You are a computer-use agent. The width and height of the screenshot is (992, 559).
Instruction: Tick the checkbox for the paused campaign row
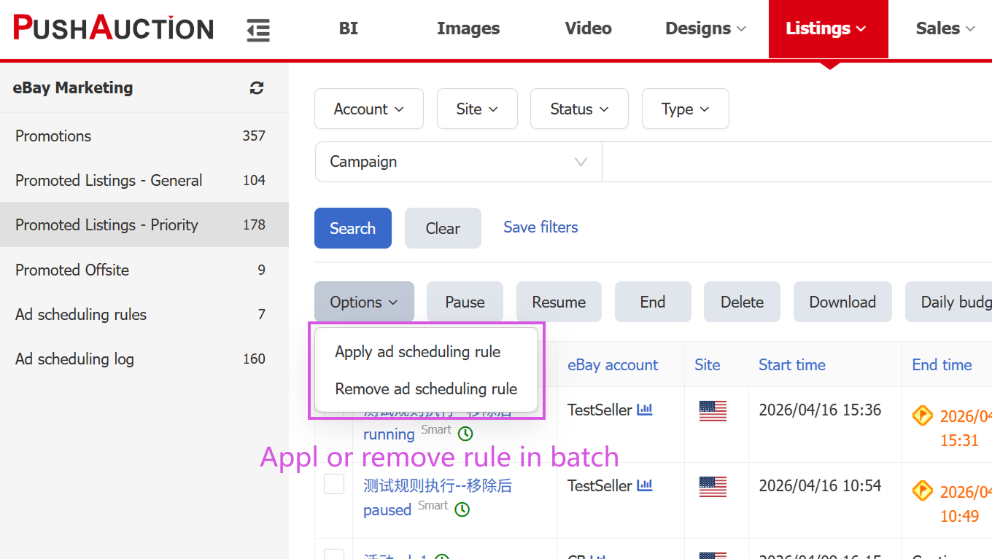point(334,484)
